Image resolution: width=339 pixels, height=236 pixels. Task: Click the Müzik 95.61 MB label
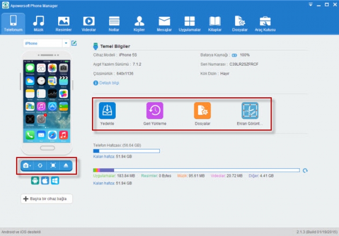tap(191, 176)
